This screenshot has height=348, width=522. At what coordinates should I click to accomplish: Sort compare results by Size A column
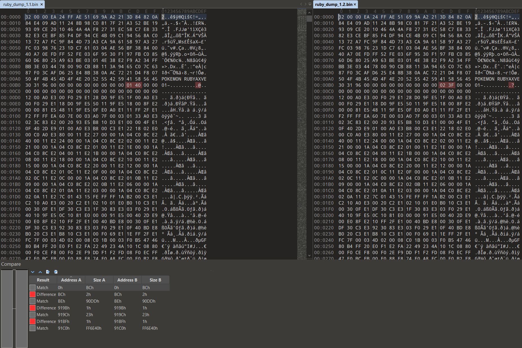pos(99,280)
